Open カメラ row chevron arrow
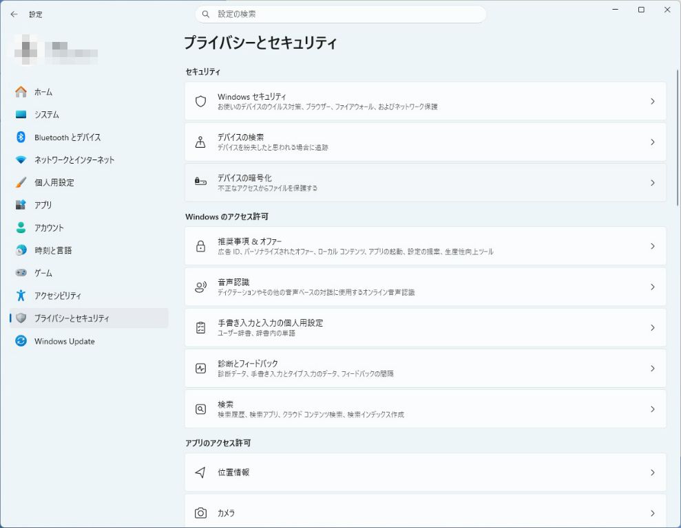 point(652,513)
